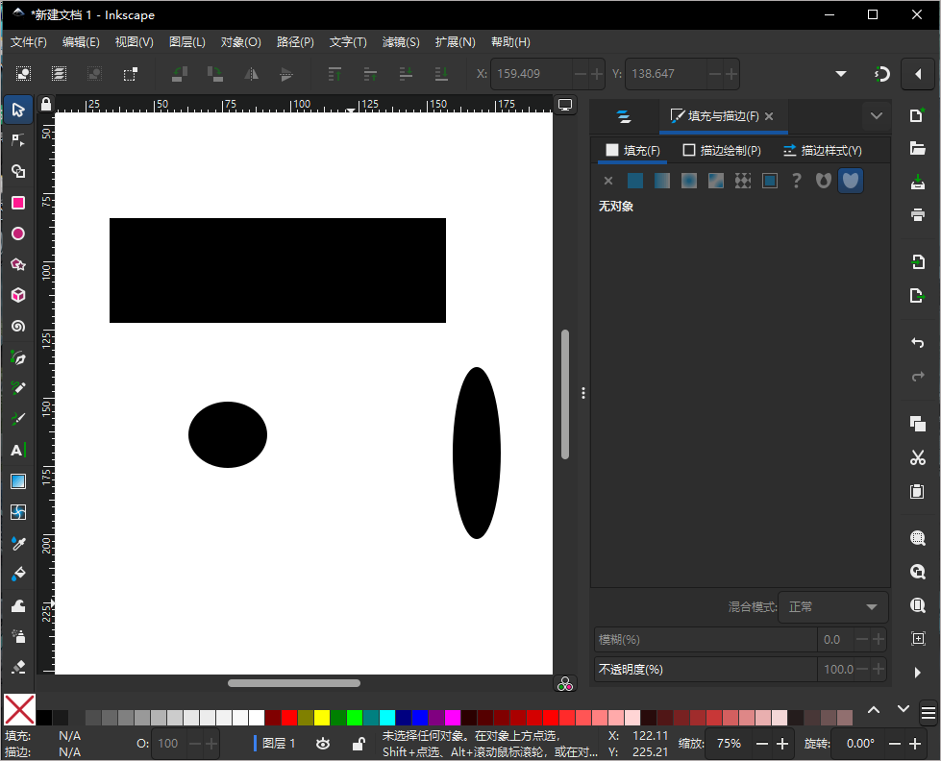Select the Node editing tool
The width and height of the screenshot is (941, 761).
17,140
